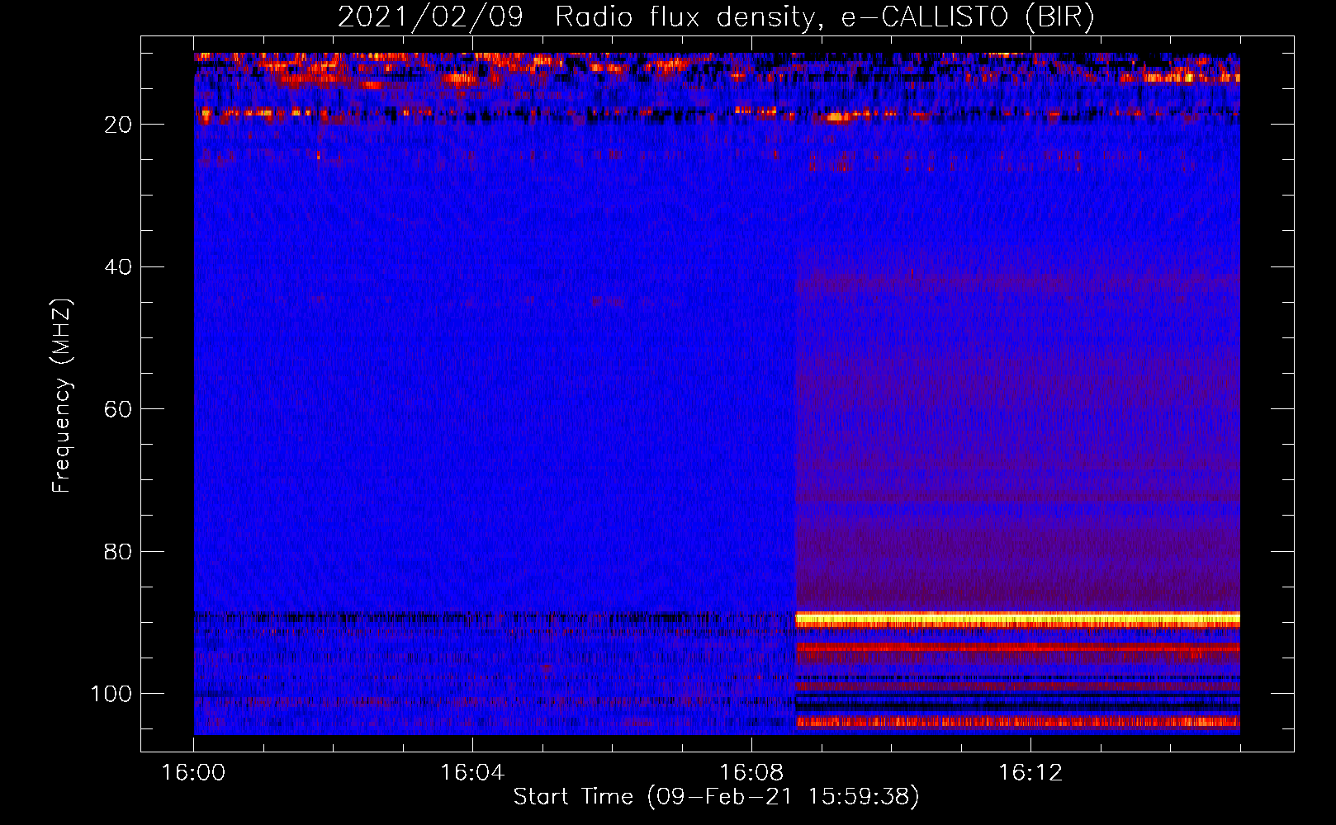Click the 20 frequency tick label
The width and height of the screenshot is (1336, 825).
point(118,125)
